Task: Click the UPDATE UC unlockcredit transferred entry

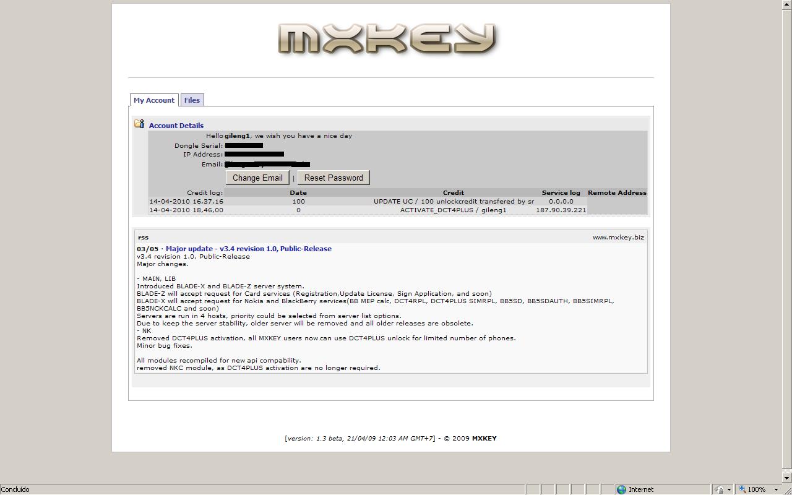Action: [x=454, y=201]
